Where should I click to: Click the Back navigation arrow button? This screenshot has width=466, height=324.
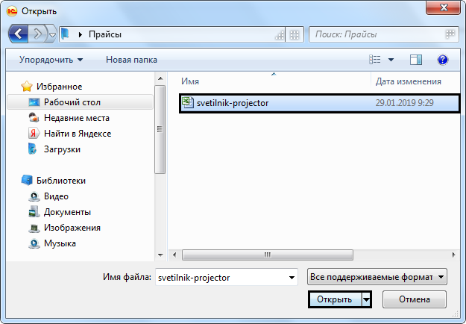[x=19, y=34]
